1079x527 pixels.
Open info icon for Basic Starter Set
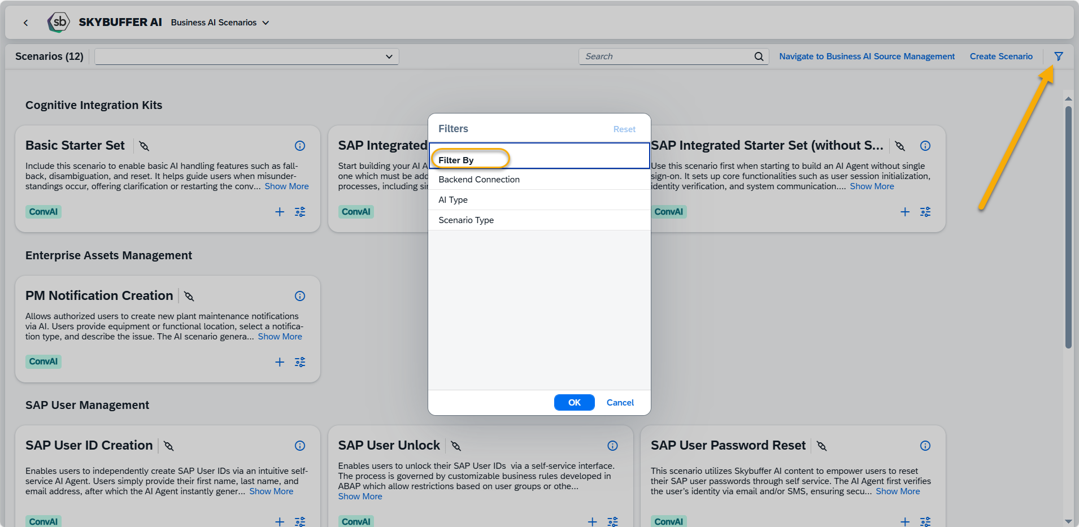(x=300, y=146)
